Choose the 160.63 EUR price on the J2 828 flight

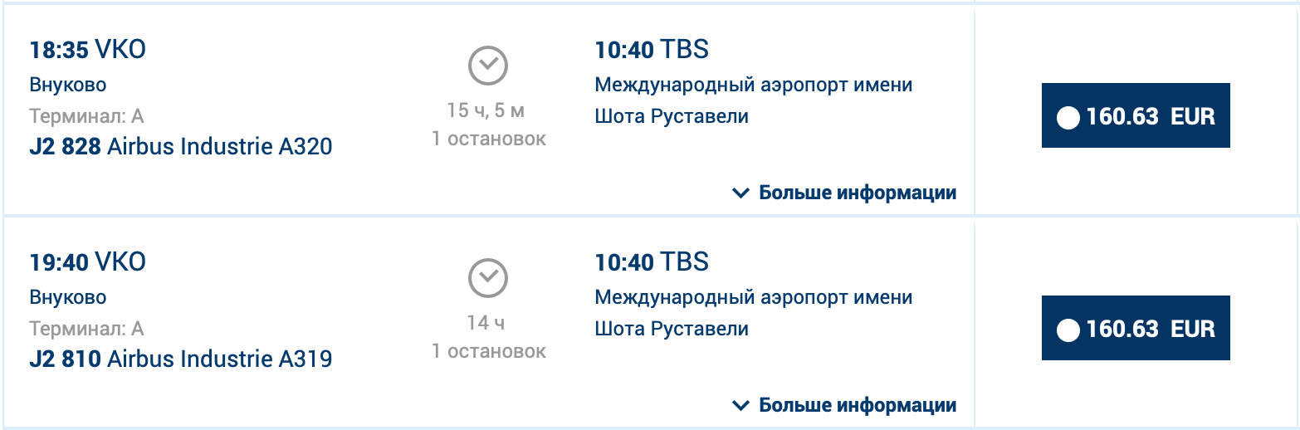click(1135, 116)
